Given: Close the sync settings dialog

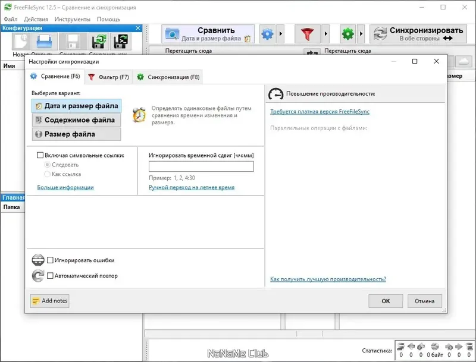Looking at the screenshot, I should point(436,61).
